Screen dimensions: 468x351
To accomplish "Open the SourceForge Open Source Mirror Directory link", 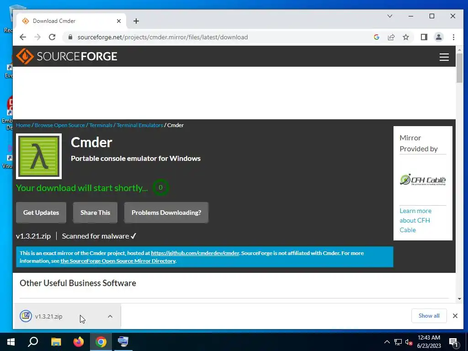I will pos(118,261).
